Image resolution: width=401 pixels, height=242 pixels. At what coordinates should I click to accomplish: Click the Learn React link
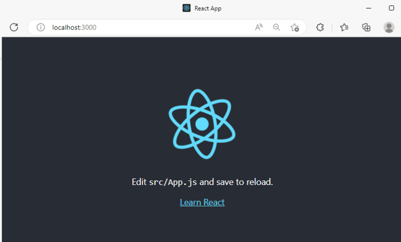[x=202, y=202]
